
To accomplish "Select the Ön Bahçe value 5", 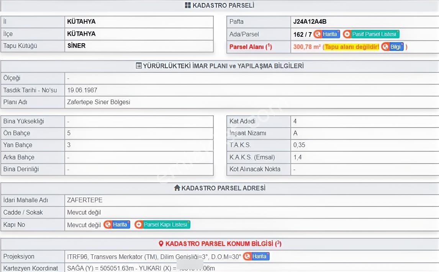I will click(x=69, y=133).
